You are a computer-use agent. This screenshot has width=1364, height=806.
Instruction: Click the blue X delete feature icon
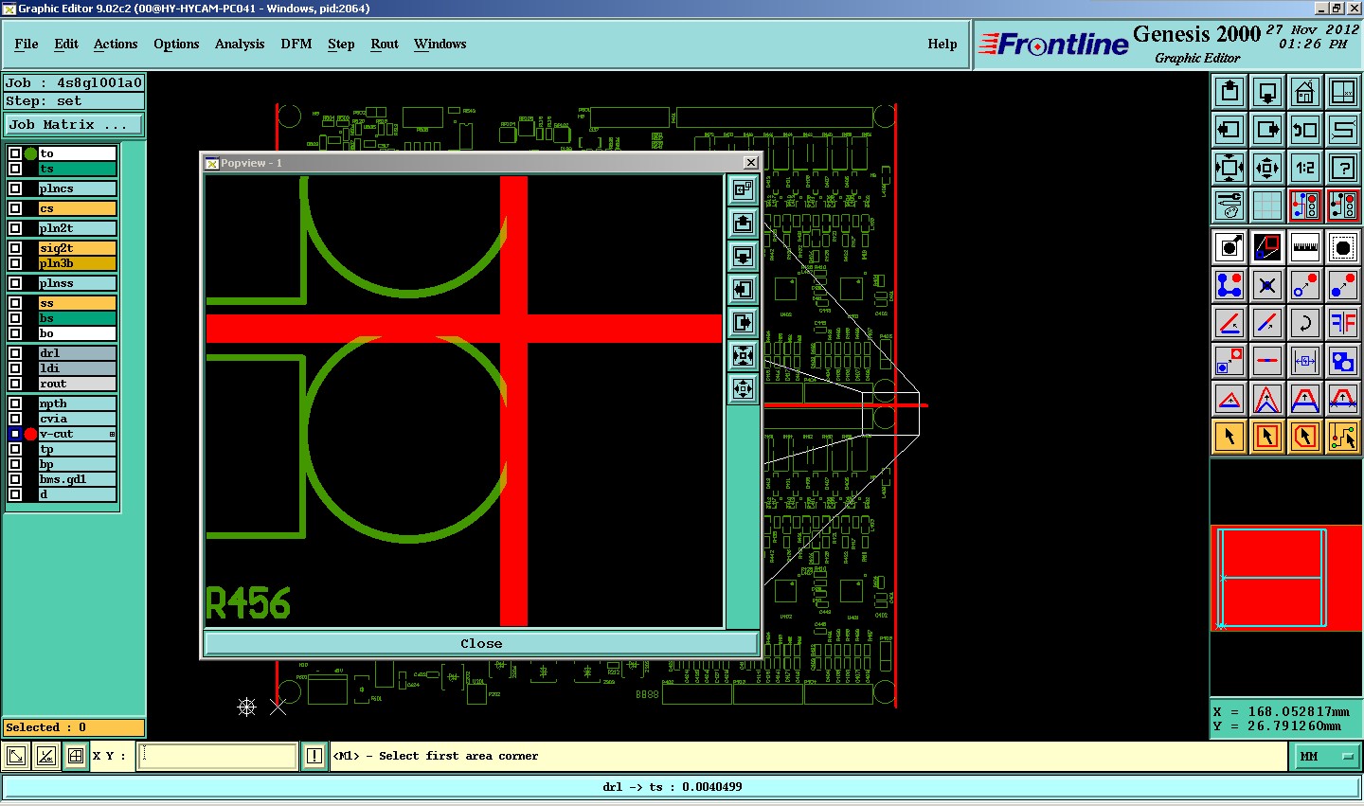click(1267, 285)
